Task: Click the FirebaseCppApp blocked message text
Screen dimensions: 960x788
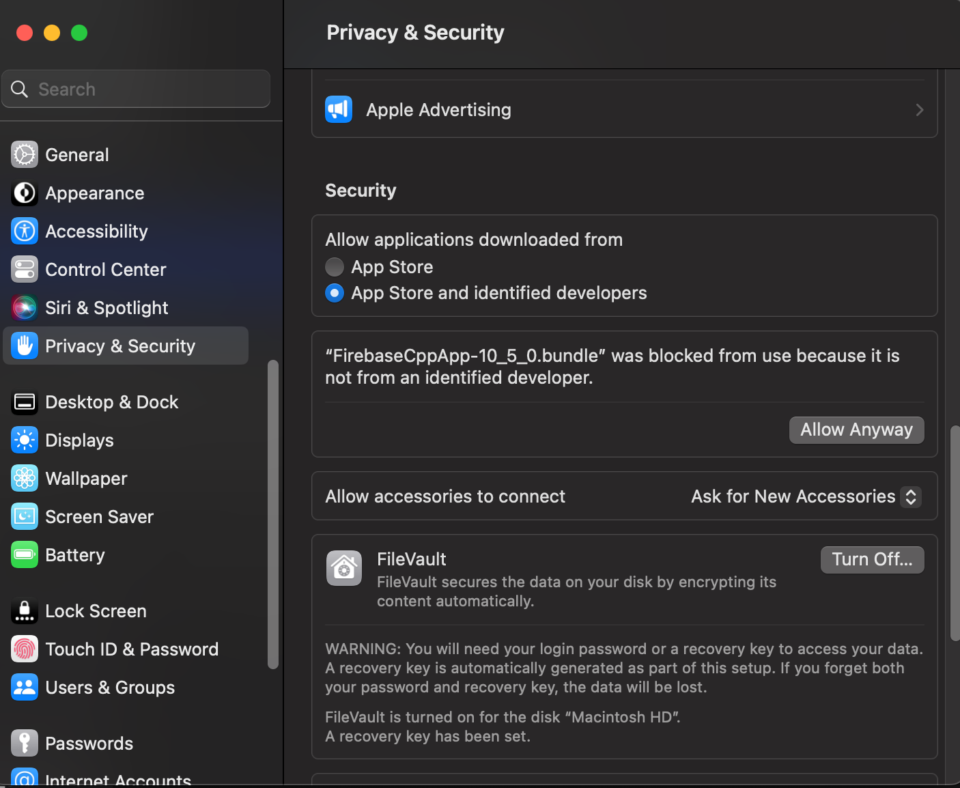Action: 612,367
